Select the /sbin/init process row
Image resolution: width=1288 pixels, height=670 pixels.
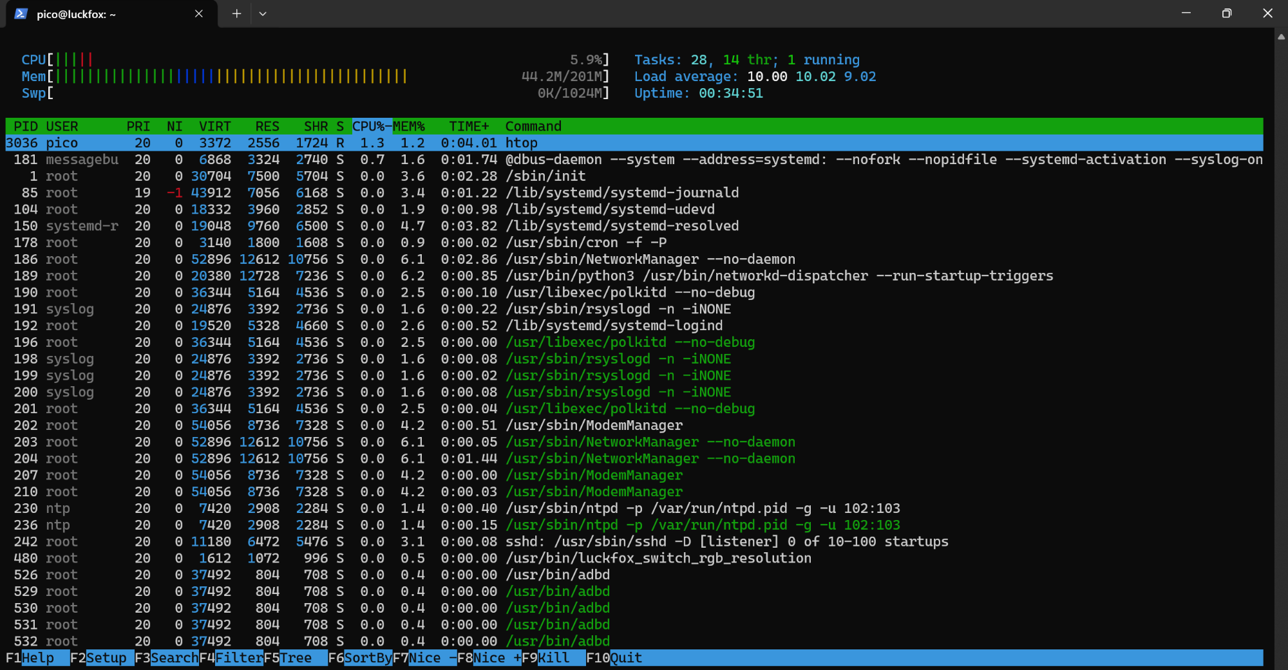[x=634, y=176]
